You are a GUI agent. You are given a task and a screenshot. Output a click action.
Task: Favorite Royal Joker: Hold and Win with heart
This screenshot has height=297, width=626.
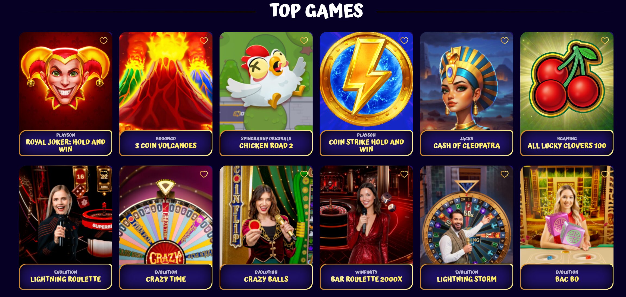click(104, 41)
